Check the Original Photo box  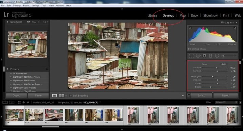point(189,49)
